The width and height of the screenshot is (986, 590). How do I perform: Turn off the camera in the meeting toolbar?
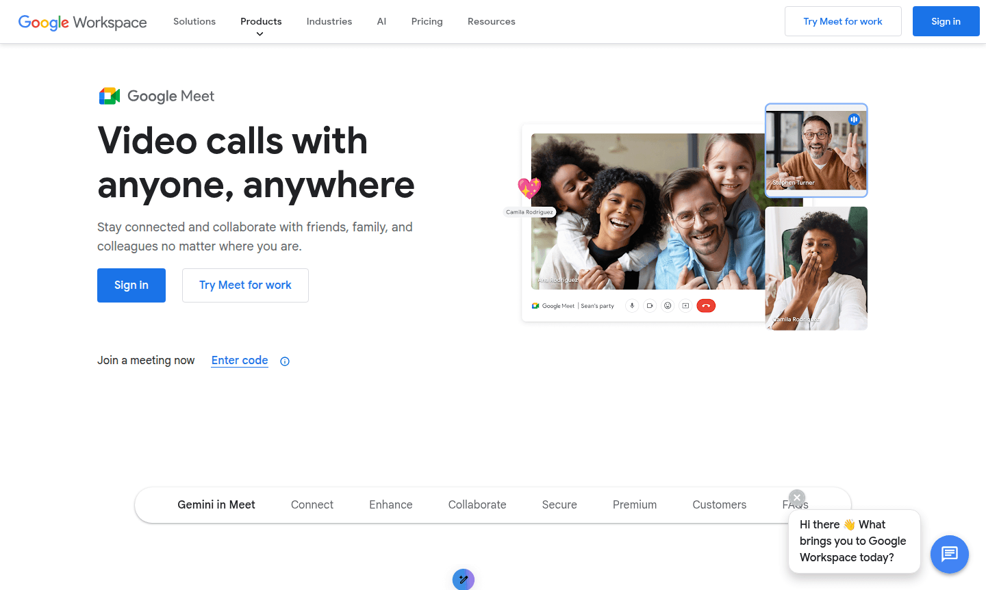coord(649,305)
